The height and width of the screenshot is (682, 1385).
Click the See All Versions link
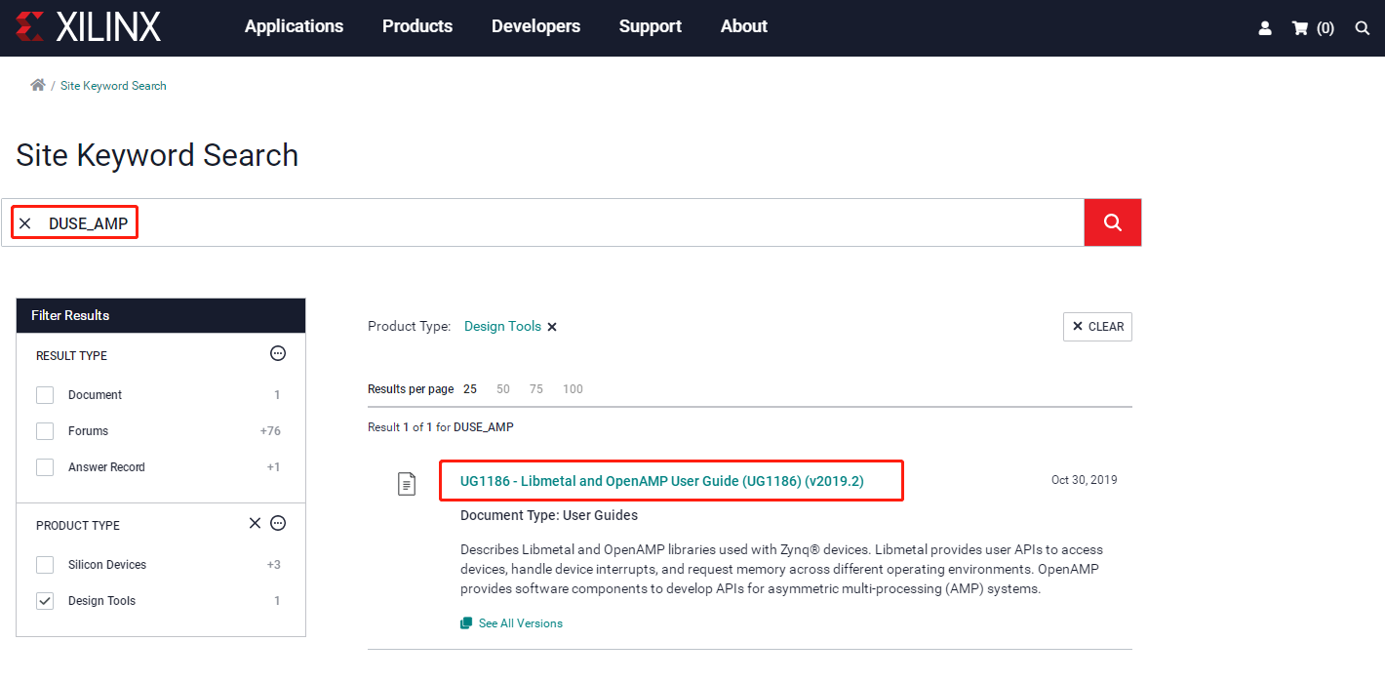click(x=521, y=623)
